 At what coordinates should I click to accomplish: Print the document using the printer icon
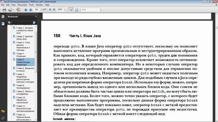(4, 10)
